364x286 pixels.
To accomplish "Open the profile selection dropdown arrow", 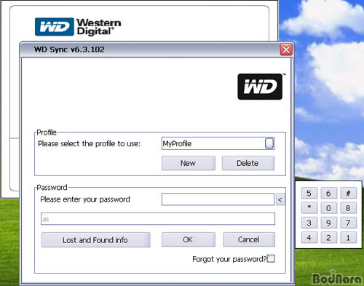I will click(269, 143).
